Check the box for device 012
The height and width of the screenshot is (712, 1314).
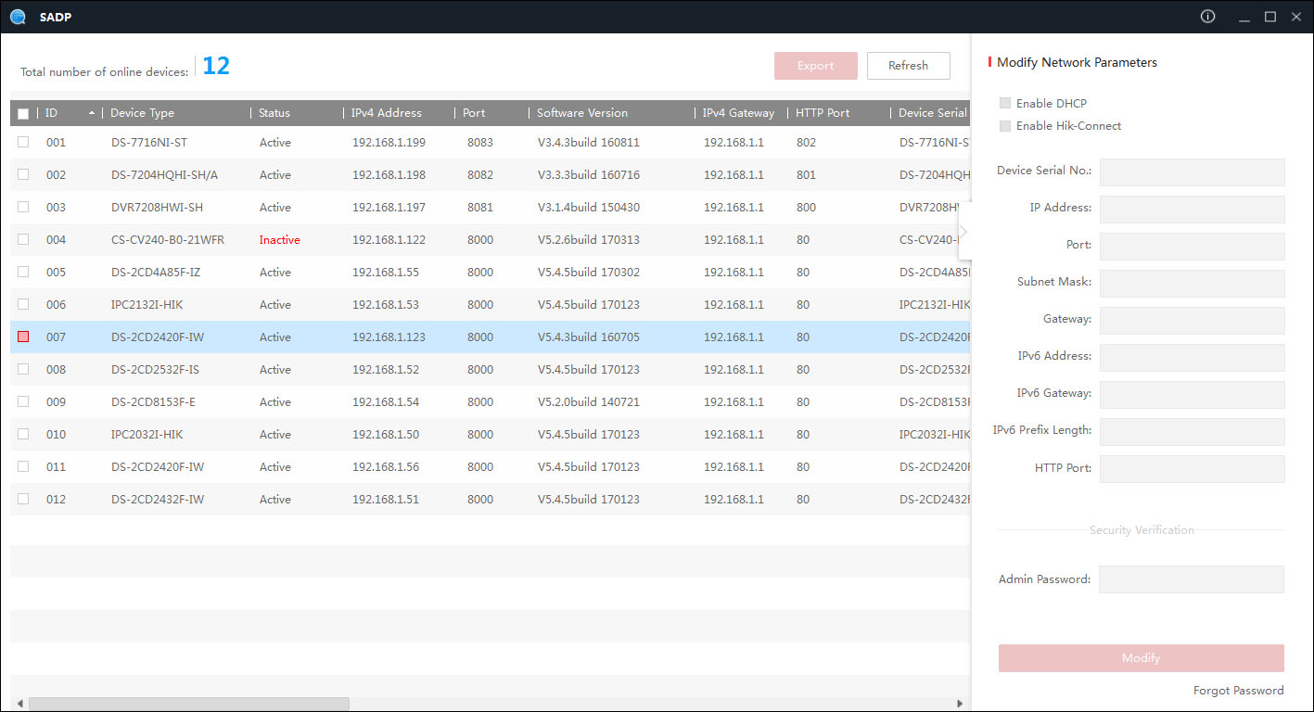point(23,499)
